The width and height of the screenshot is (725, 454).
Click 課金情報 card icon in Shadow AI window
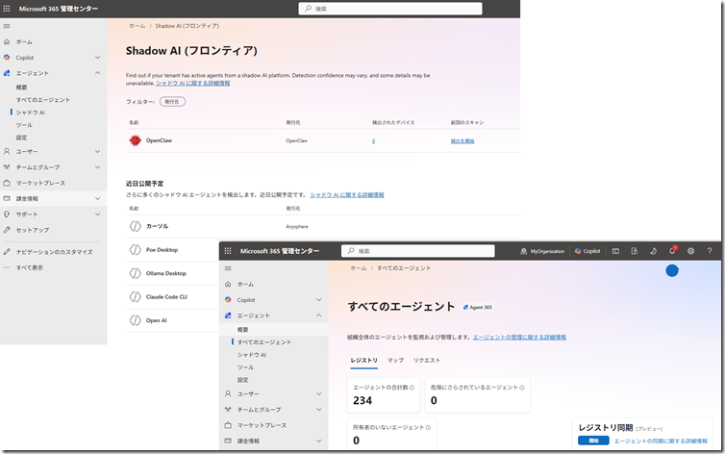[7, 198]
